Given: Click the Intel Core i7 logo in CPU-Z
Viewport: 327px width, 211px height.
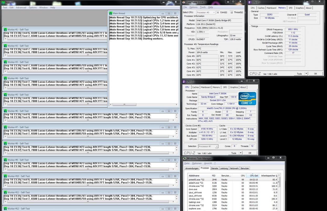Looking at the screenshot, I should [247, 98].
